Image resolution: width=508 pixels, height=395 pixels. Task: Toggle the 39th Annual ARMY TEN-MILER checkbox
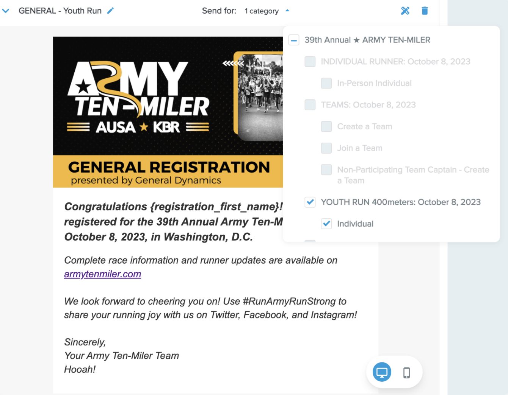294,40
